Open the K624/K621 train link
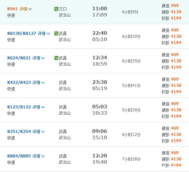Image resolution: width=189 pixels, height=172 pixels. click(x=19, y=58)
